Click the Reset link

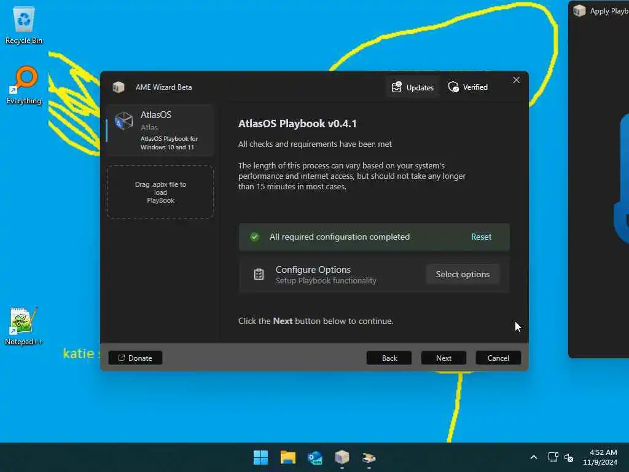pos(481,237)
